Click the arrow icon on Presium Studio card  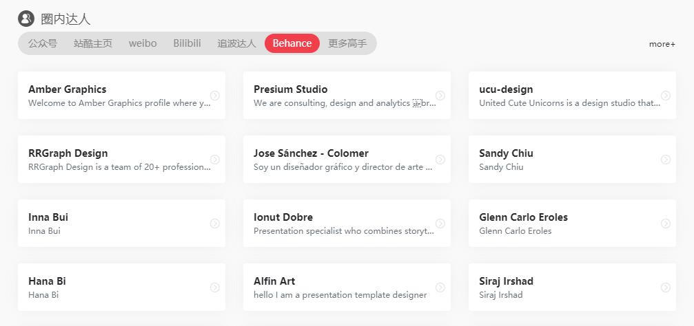[440, 96]
